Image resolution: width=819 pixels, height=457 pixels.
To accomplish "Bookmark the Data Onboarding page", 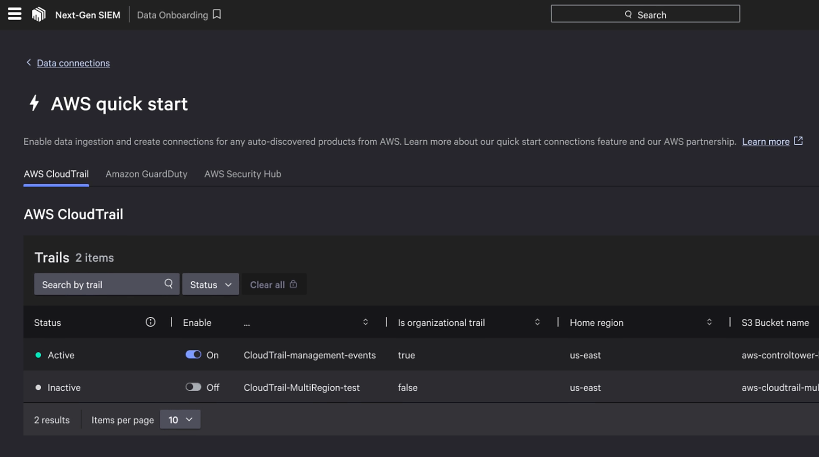I will coord(217,14).
